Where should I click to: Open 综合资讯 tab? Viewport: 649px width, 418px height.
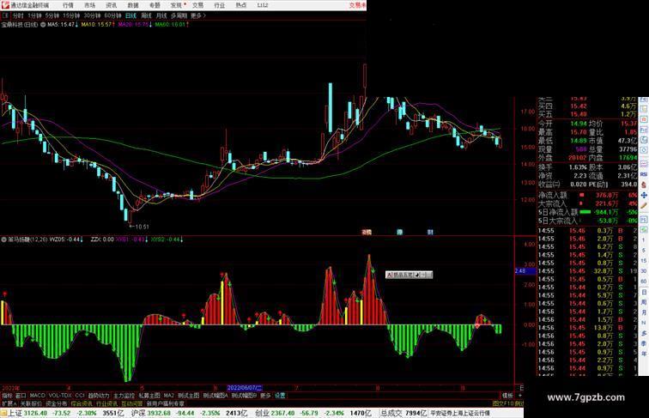(x=82, y=403)
